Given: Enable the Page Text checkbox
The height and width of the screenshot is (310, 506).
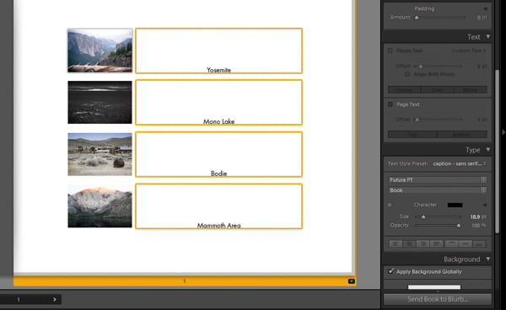Looking at the screenshot, I should (390, 104).
